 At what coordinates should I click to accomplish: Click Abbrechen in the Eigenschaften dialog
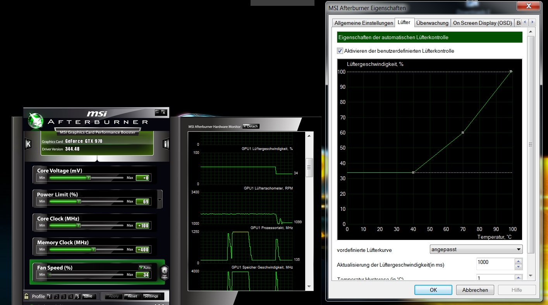coord(475,290)
